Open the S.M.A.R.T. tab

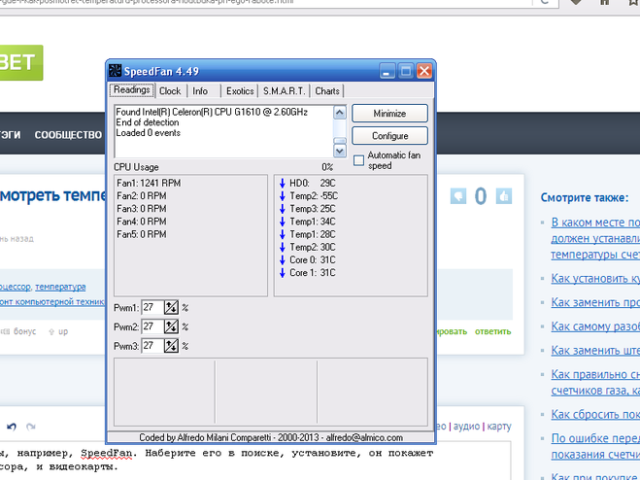[285, 91]
